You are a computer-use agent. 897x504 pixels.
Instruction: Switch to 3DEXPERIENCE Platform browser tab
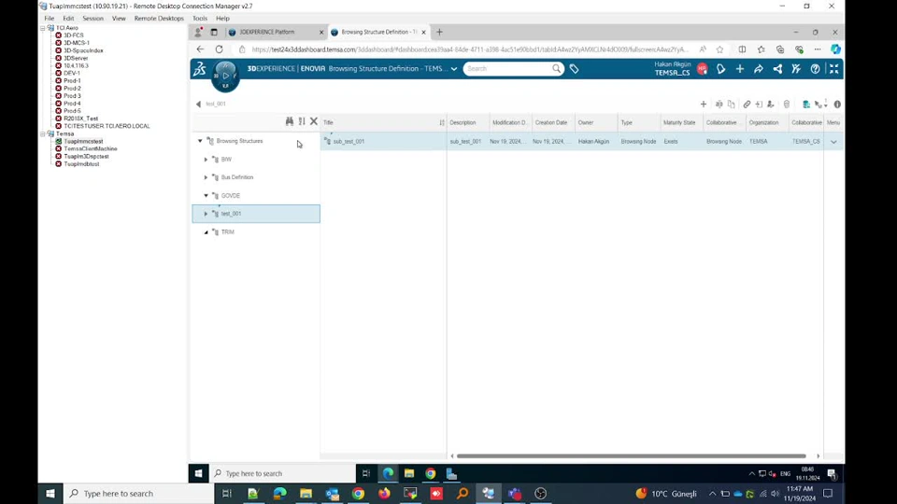coord(277,32)
